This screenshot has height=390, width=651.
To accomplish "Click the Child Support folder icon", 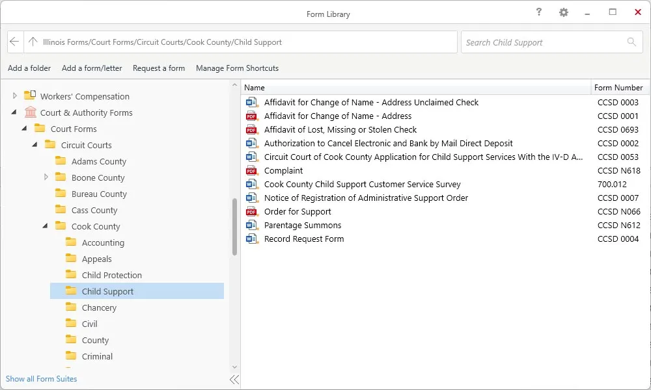I will click(71, 291).
